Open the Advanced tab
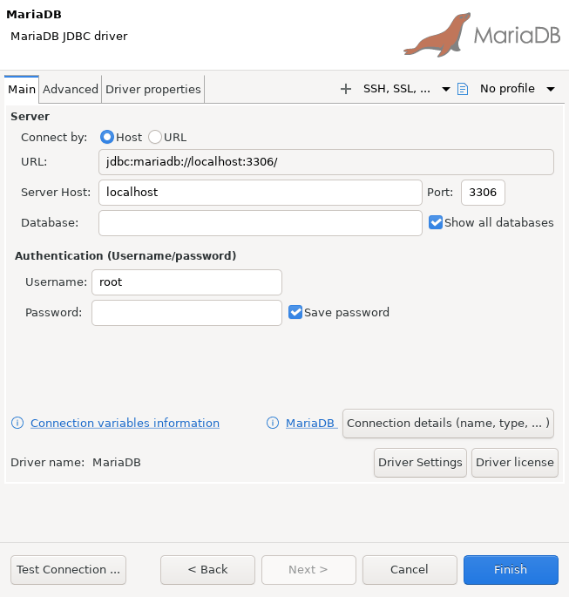The width and height of the screenshot is (569, 597). click(x=71, y=90)
